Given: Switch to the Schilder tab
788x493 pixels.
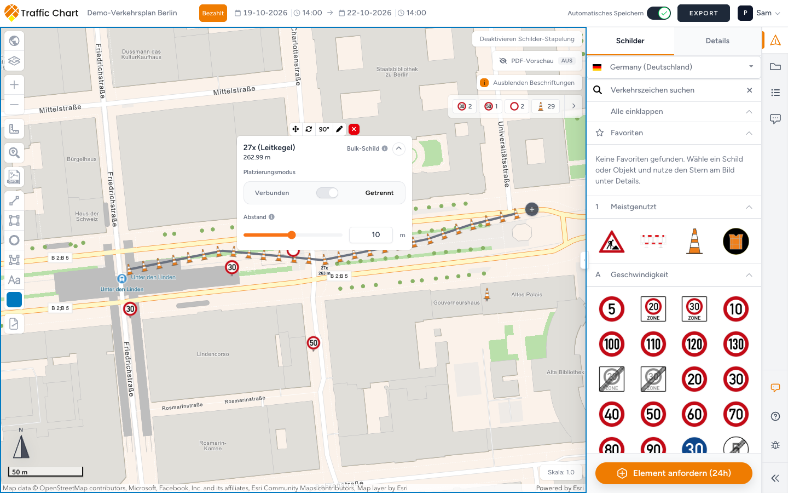Looking at the screenshot, I should (630, 41).
